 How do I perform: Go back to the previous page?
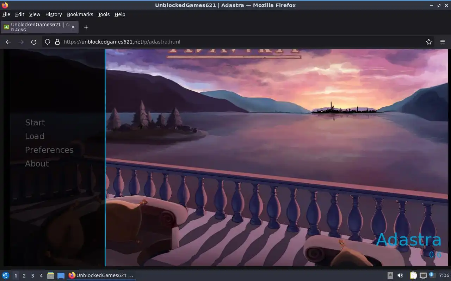[8, 42]
